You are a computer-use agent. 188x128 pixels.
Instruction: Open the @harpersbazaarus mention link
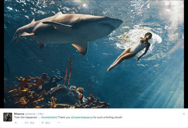pyautogui.click(x=82, y=117)
